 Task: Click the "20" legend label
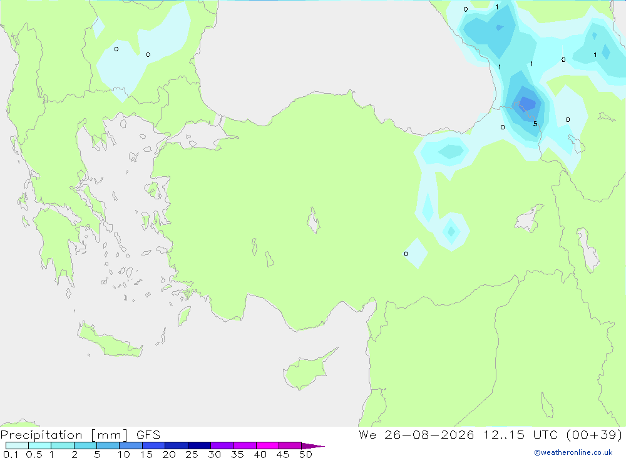tap(169, 454)
